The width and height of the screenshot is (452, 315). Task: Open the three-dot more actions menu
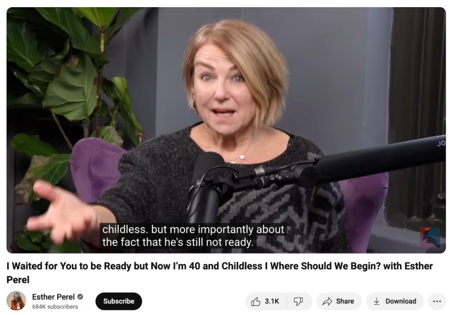coord(437,302)
